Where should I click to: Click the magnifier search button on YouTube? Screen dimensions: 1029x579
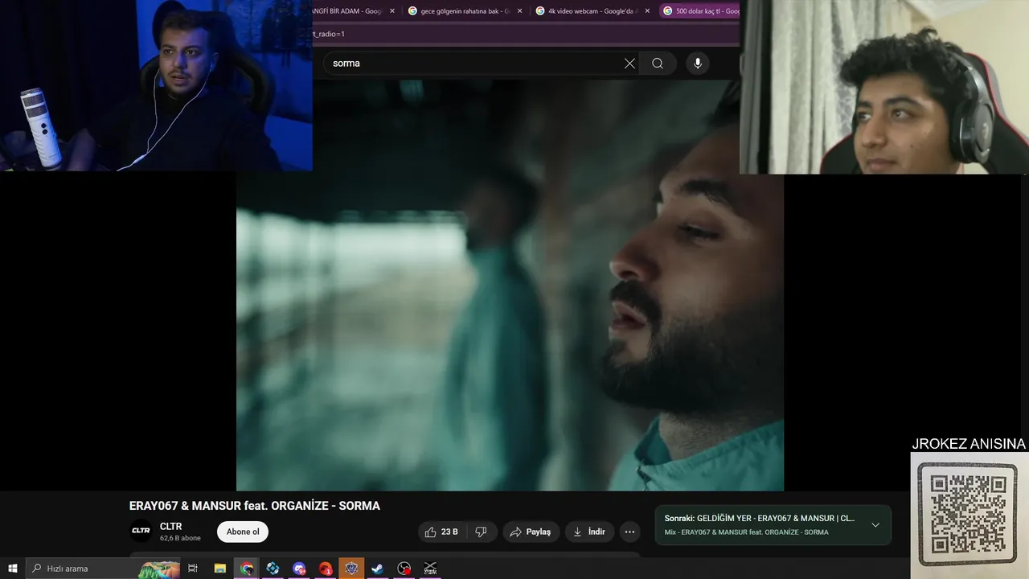tap(658, 64)
